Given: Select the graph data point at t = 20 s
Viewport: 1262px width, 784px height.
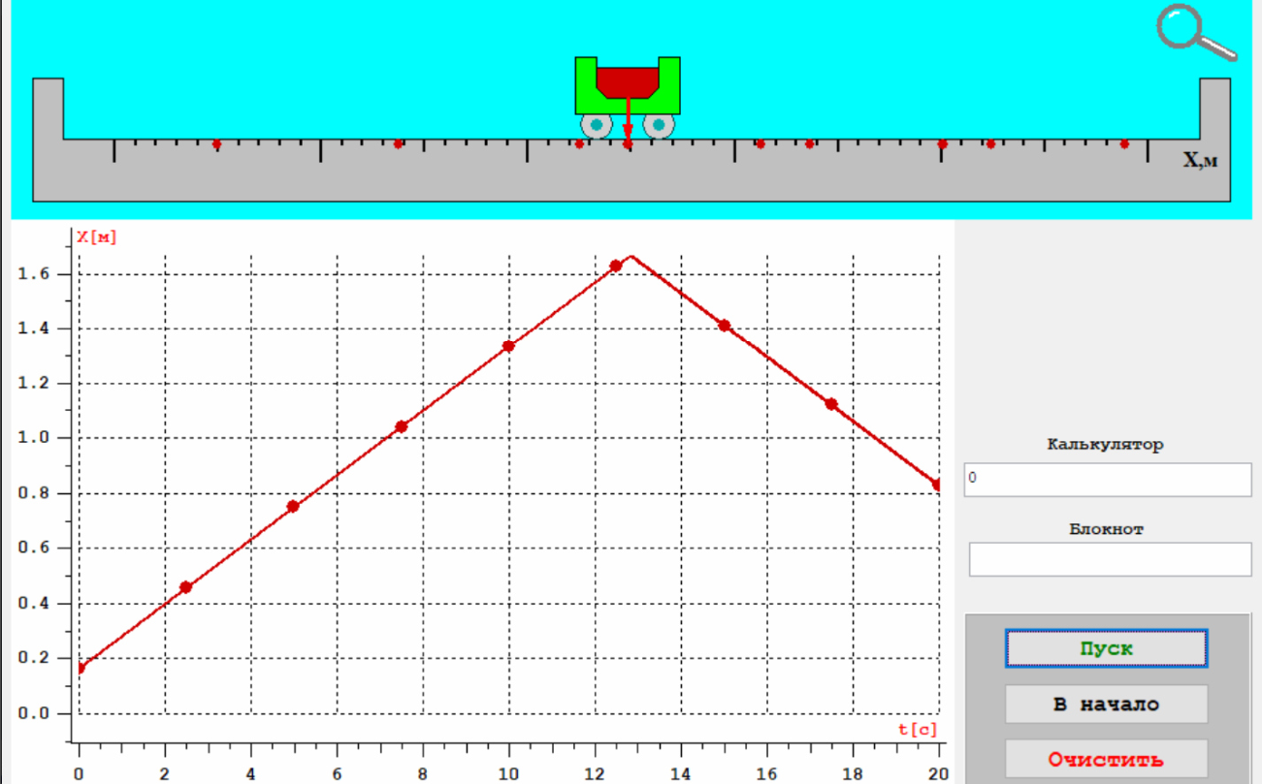Looking at the screenshot, I should coord(938,485).
